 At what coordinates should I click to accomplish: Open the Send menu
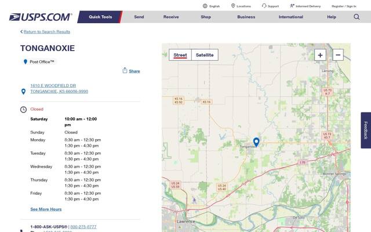point(139,17)
